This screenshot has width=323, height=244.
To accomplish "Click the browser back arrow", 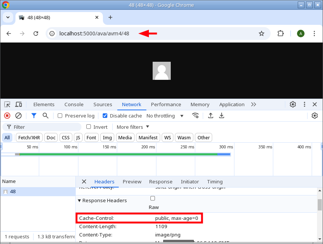I will coord(9,34).
